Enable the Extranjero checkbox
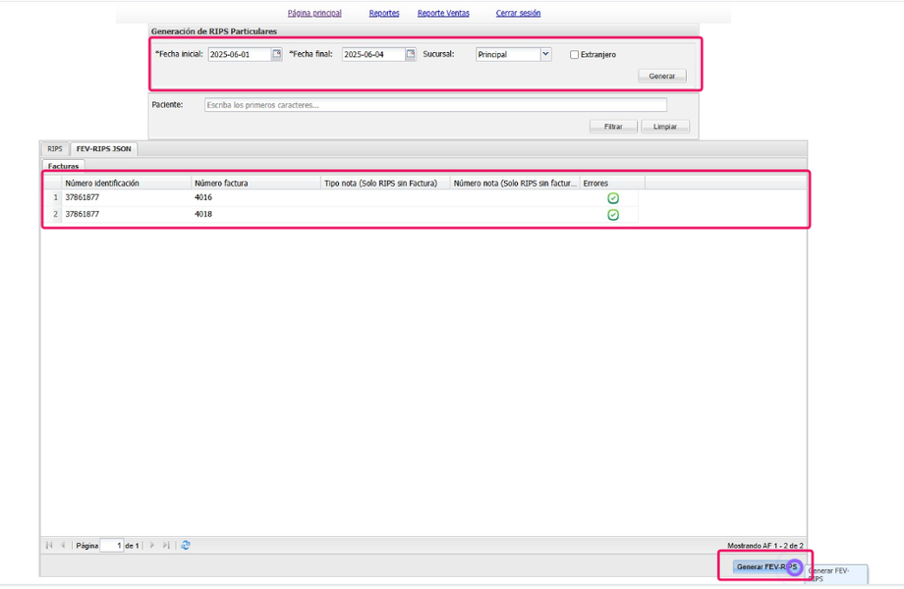 pyautogui.click(x=574, y=55)
